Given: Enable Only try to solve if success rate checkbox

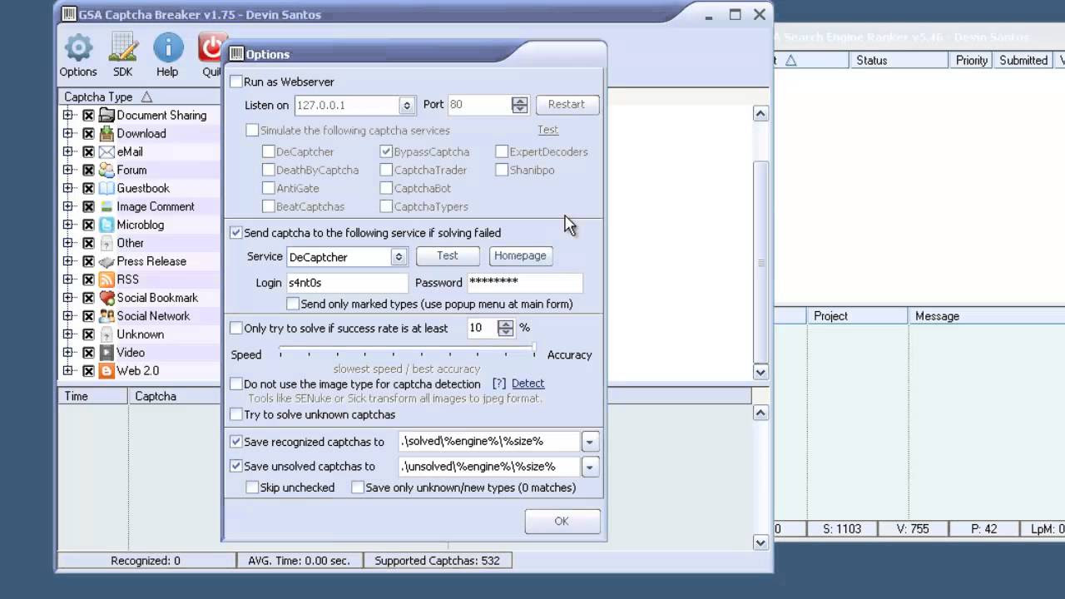Looking at the screenshot, I should point(236,329).
